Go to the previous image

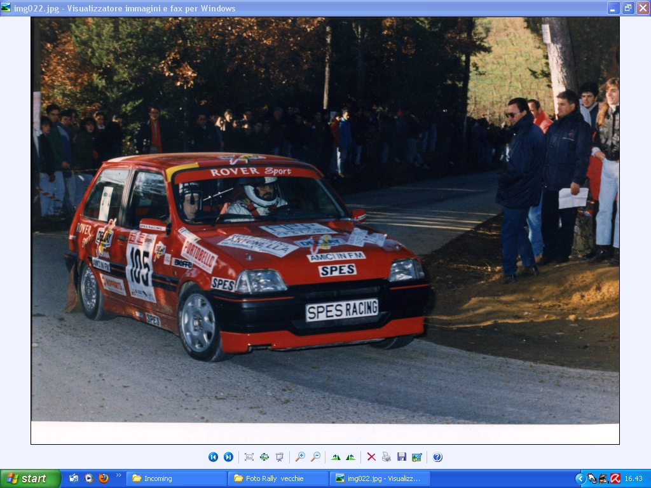coord(213,457)
